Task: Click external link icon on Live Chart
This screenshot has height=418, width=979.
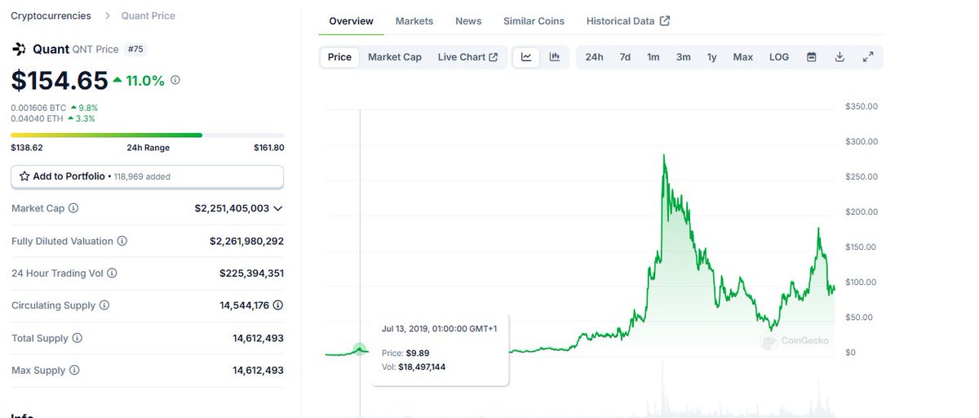Action: [494, 57]
